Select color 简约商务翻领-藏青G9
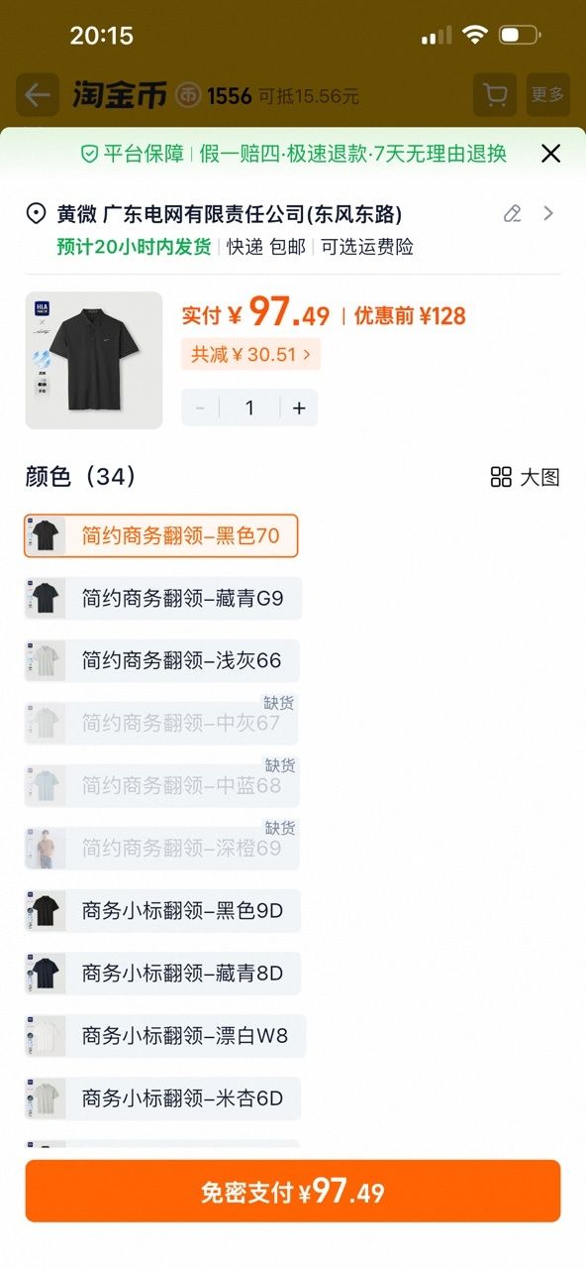Image resolution: width=586 pixels, height=1269 pixels. 163,599
